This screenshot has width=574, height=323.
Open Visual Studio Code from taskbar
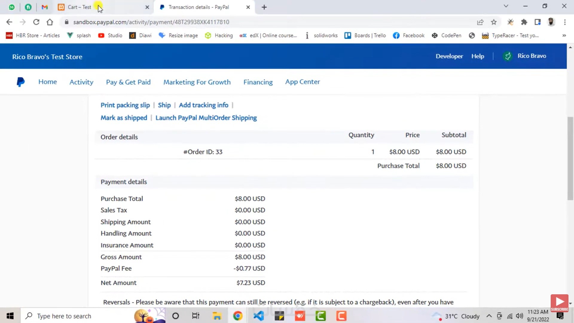[x=258, y=316]
